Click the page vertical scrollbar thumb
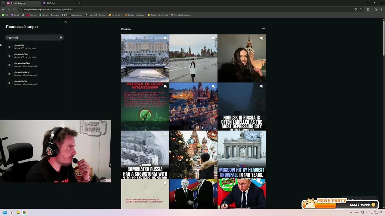Image resolution: width=385 pixels, height=216 pixels. (x=384, y=37)
